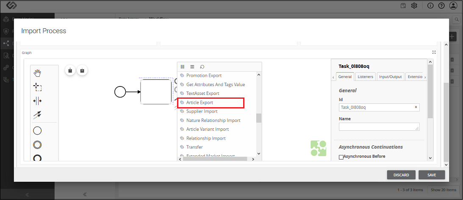
Task: Switch popup to column view icon
Action: 183,67
